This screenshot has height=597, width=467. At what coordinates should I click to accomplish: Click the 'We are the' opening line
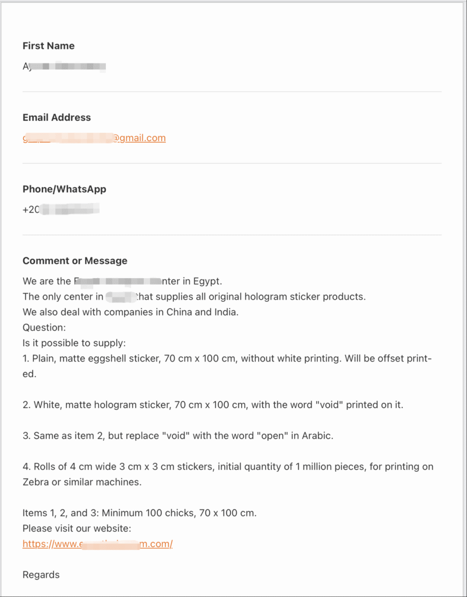tap(122, 282)
